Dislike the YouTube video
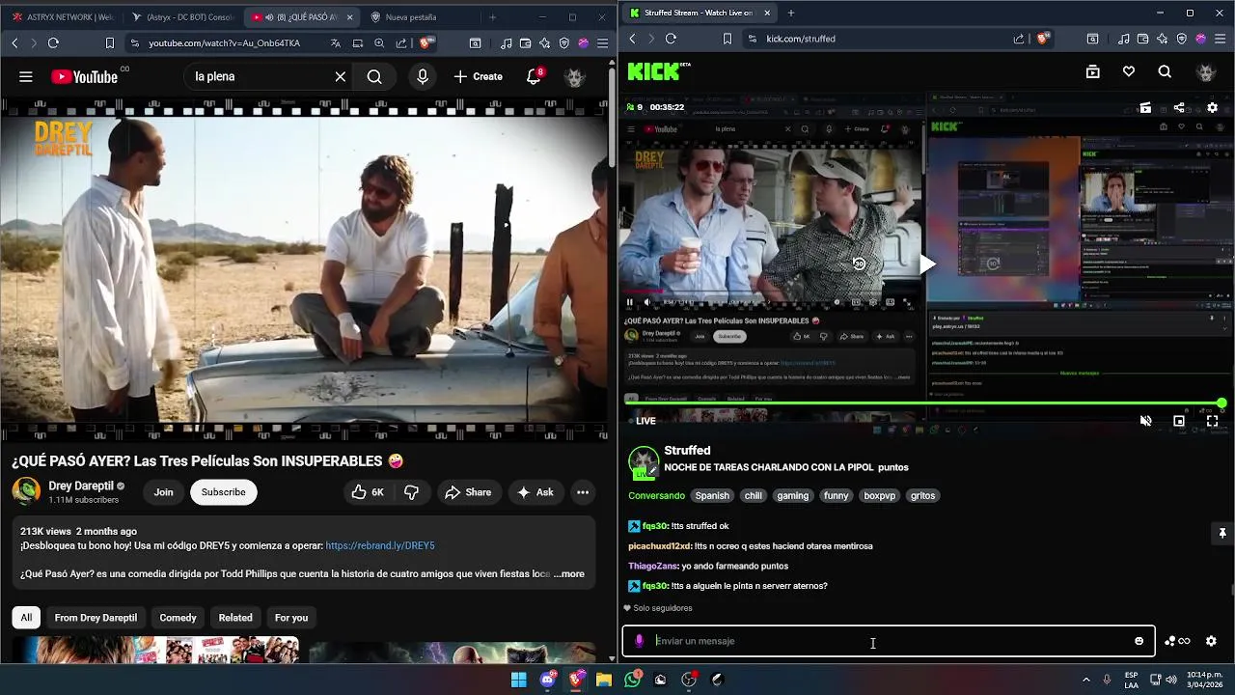Screen dimensions: 1235x695 (412, 492)
